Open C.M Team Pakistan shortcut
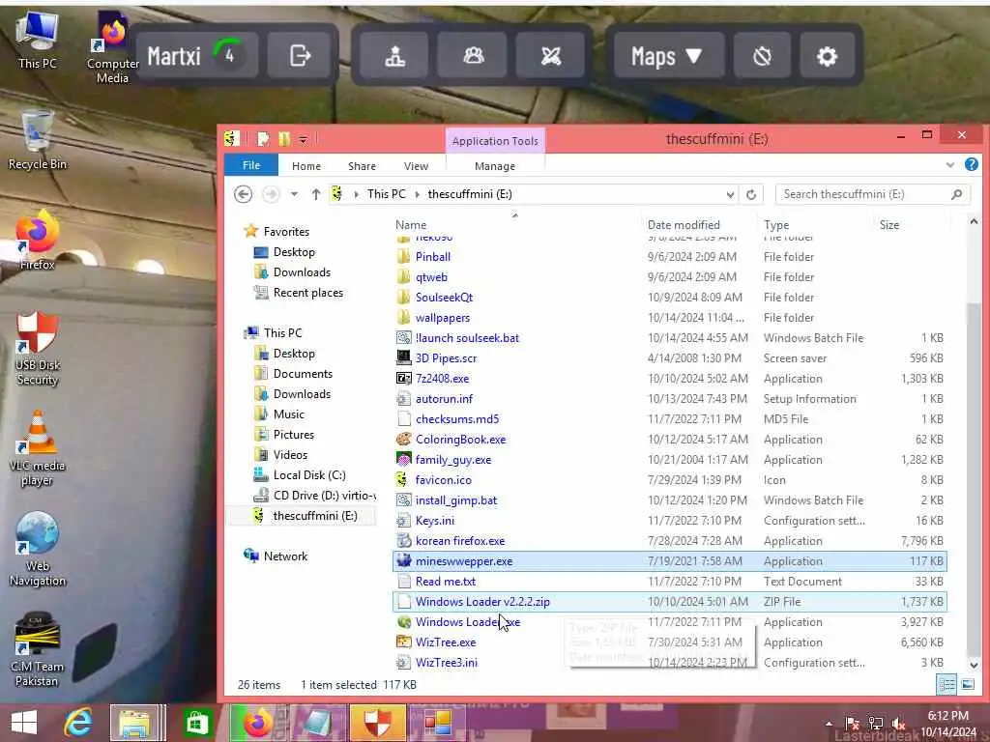Image resolution: width=990 pixels, height=742 pixels. coord(38,650)
